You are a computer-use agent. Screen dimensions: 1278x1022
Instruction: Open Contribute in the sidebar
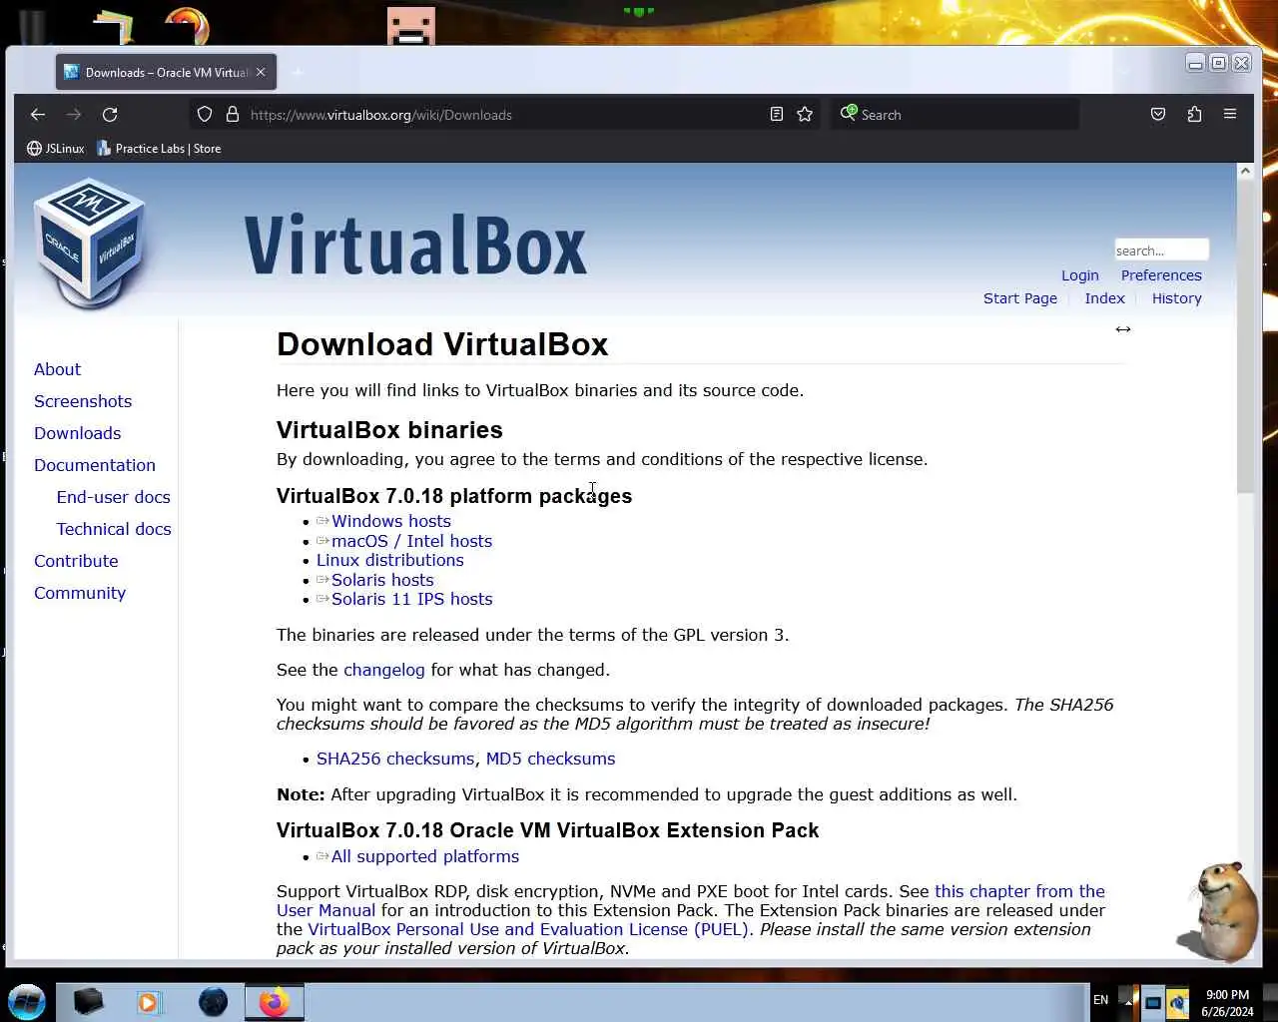click(76, 561)
